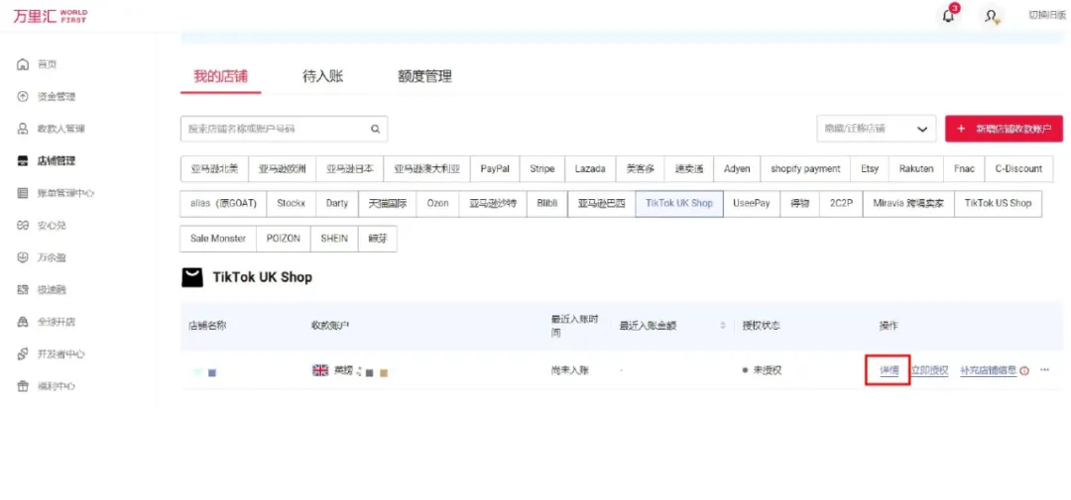Click 首页 home icon in sidebar
The width and height of the screenshot is (1071, 500).
(23, 64)
